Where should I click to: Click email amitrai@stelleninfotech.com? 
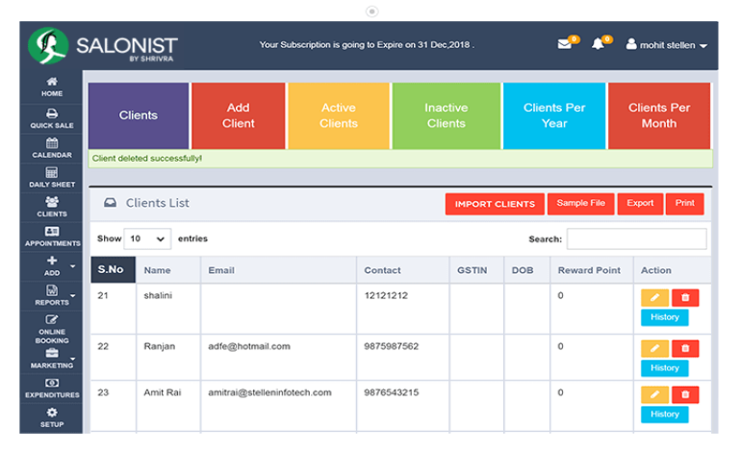tap(269, 392)
